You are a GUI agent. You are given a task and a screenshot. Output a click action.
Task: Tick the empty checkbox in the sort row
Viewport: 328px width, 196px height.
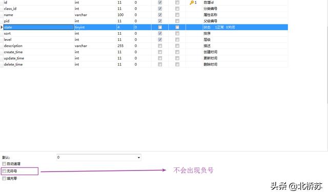tap(177, 33)
